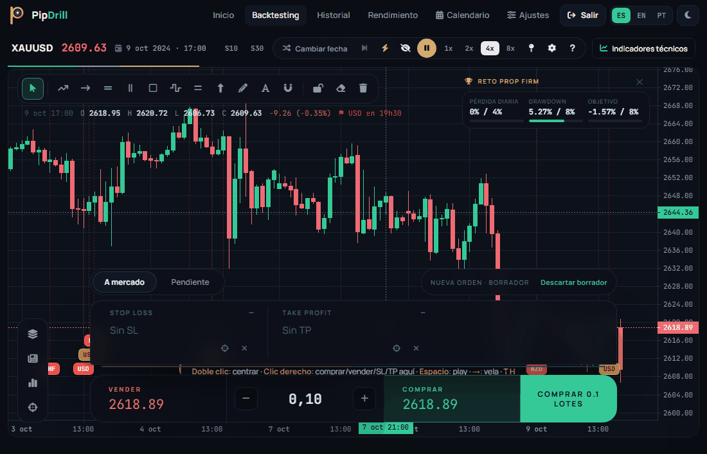Click the Vender 2618.89 sell button

(159, 399)
